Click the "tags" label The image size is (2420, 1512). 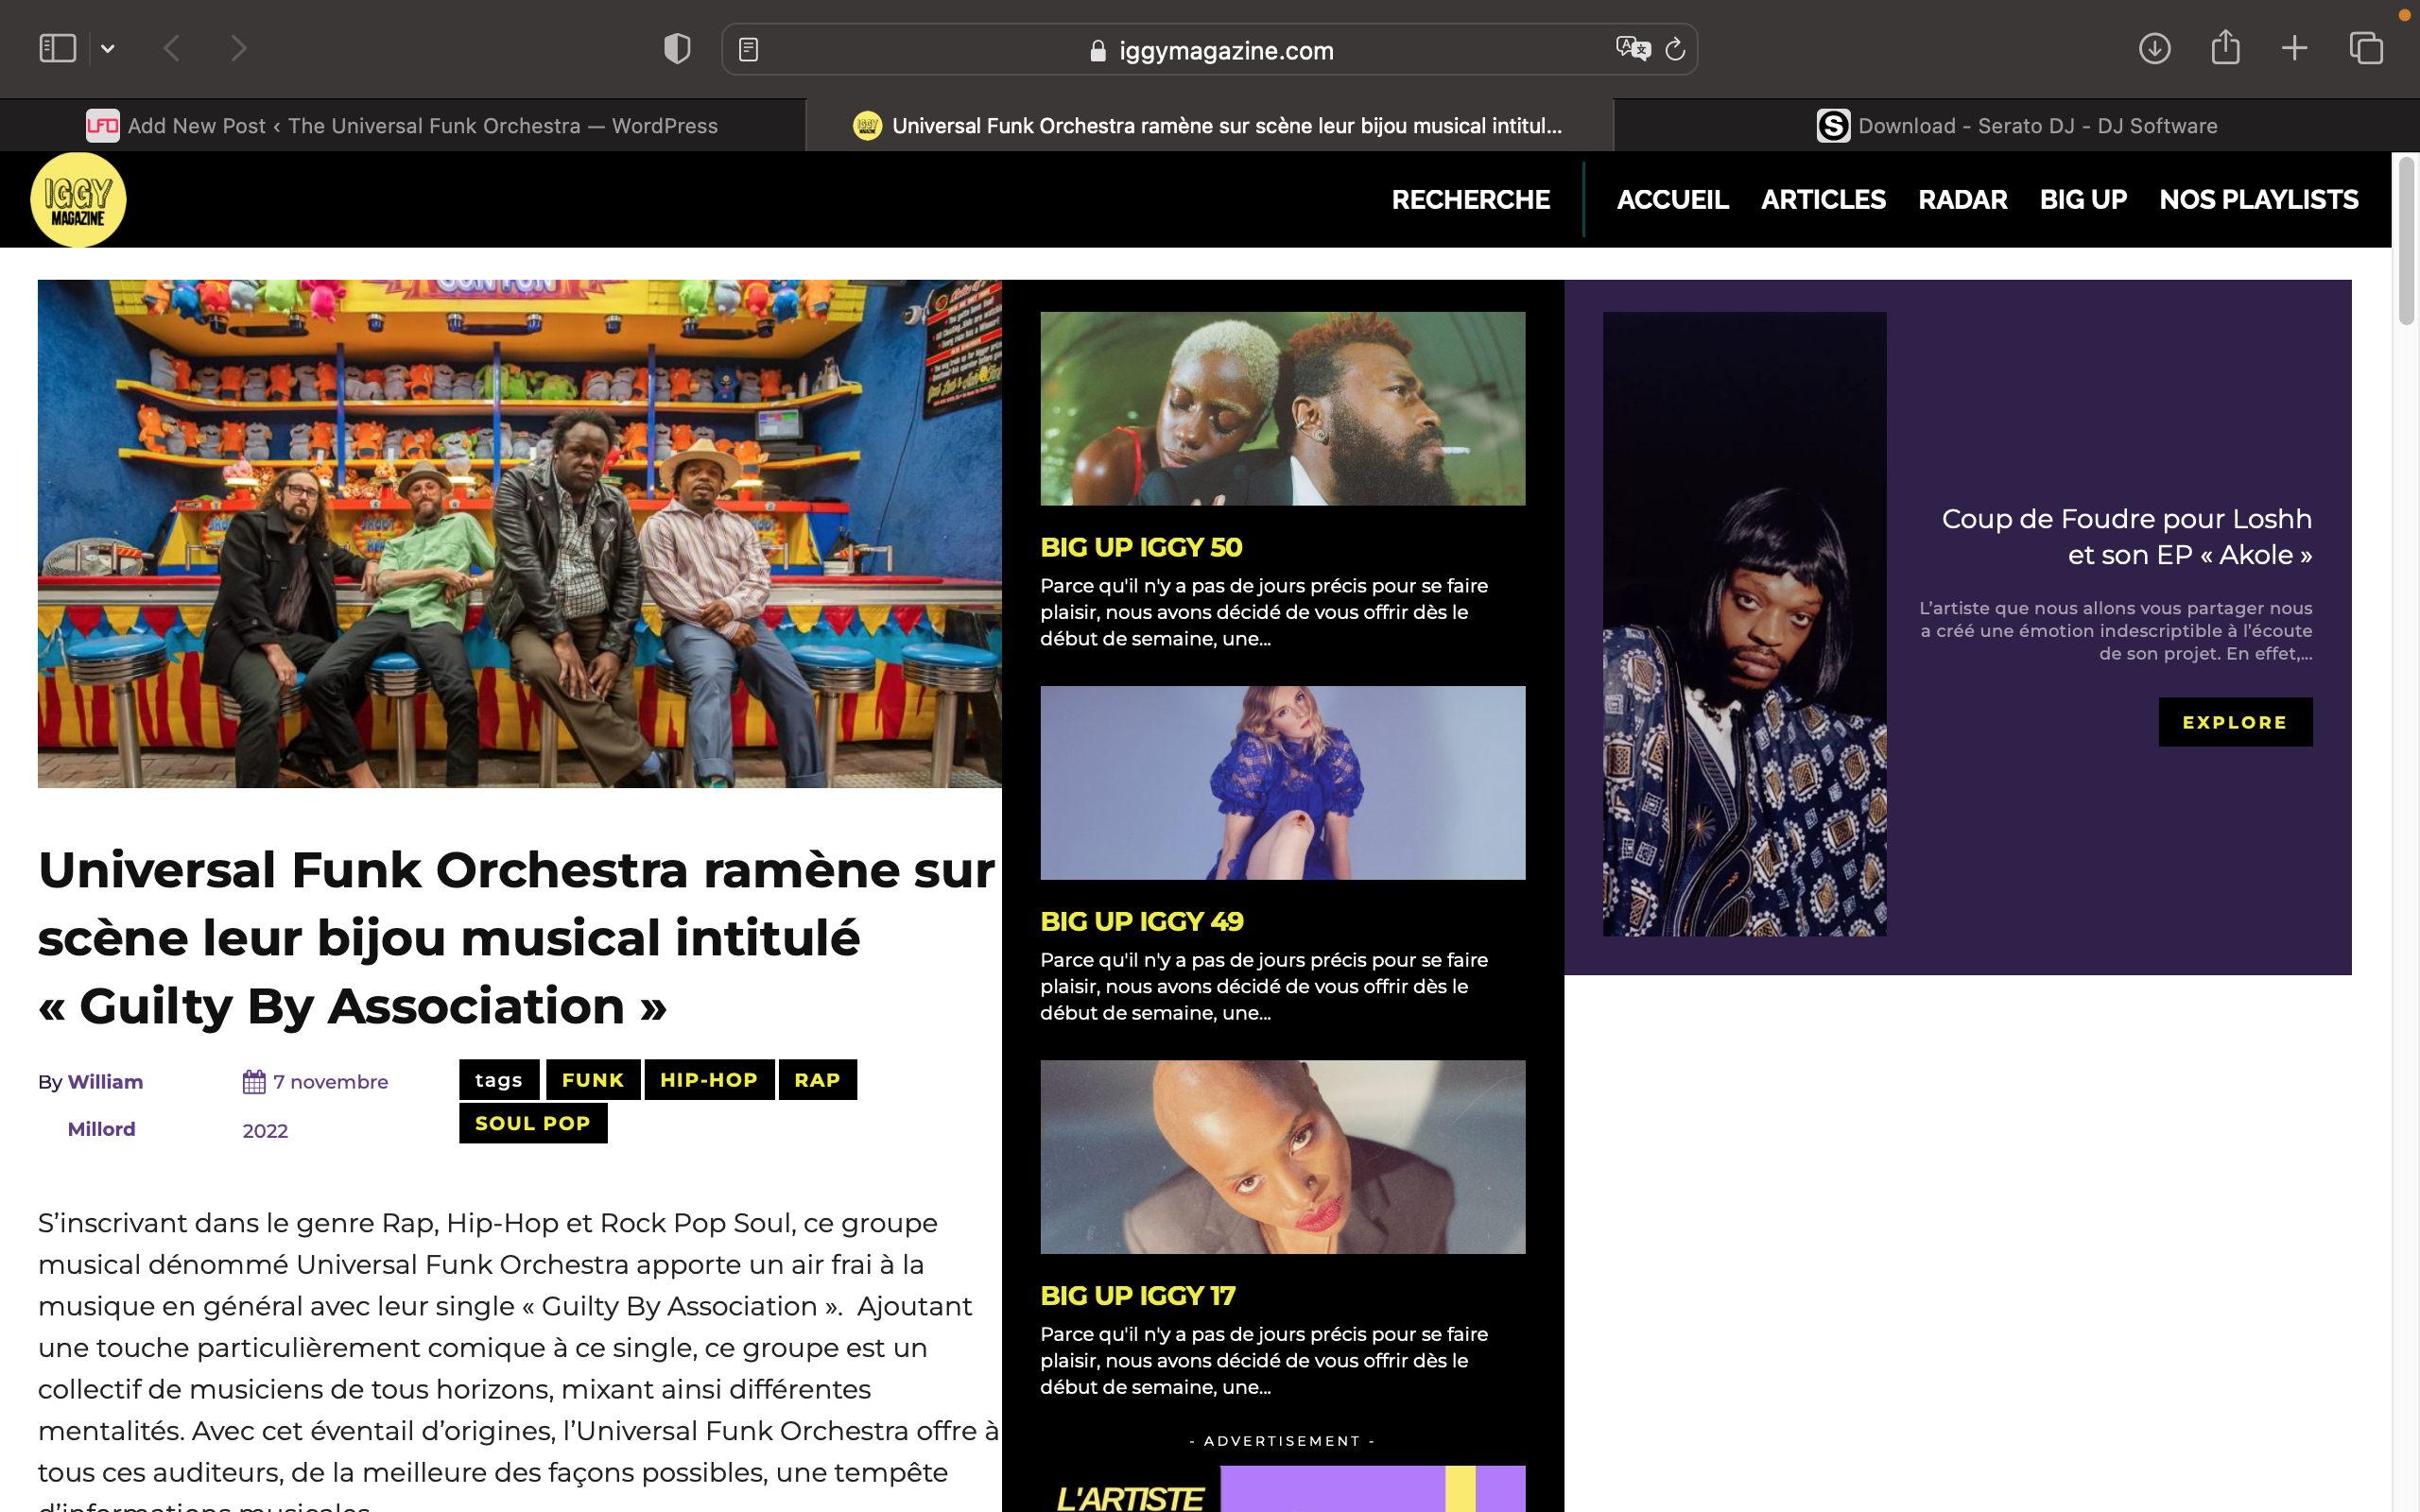pos(499,1080)
